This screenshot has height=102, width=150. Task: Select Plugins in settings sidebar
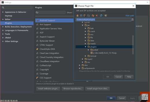pos(17,23)
